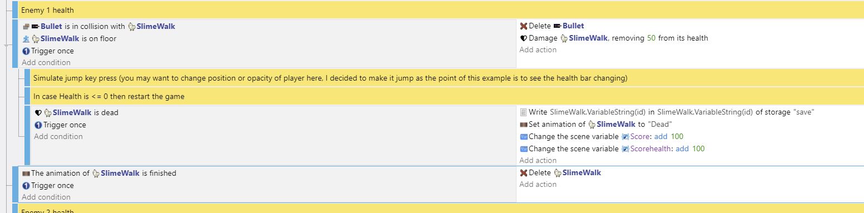
Task: Add action below Scorehealth add 100
Action: tap(538, 161)
